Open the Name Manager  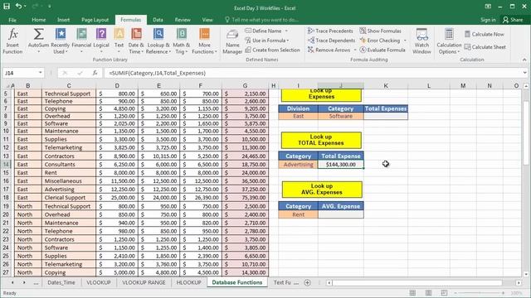(232, 41)
